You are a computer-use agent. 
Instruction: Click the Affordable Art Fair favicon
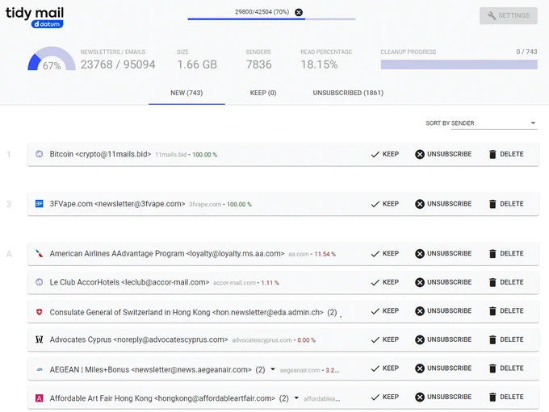click(x=40, y=398)
